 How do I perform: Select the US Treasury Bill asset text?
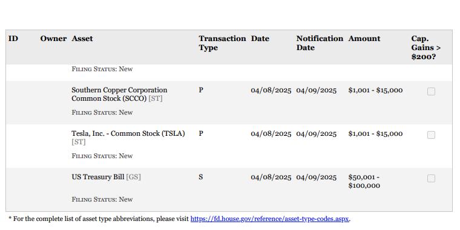coord(98,177)
